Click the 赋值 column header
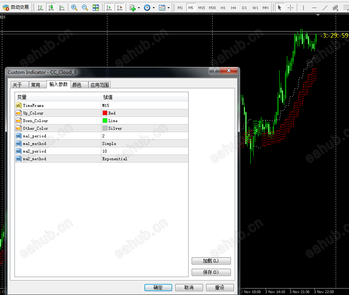Screen dimensions: 349x295 (144, 97)
